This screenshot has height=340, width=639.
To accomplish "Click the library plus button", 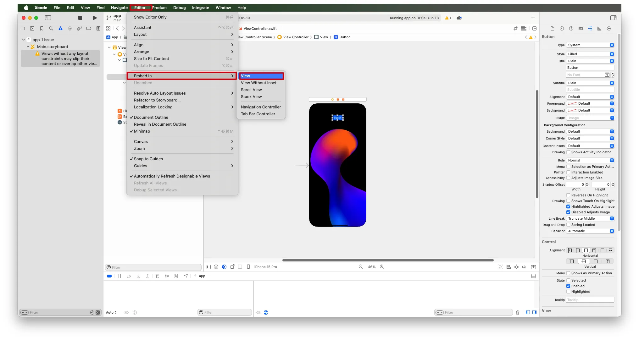I will [x=533, y=18].
